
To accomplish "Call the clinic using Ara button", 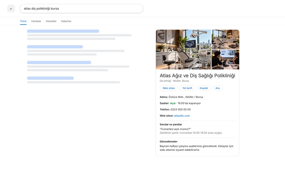I will [218, 88].
